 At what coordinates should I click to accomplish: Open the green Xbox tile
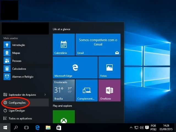coord(64,117)
